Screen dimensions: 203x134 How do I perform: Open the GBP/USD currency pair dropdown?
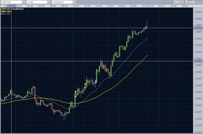pos(23,2)
